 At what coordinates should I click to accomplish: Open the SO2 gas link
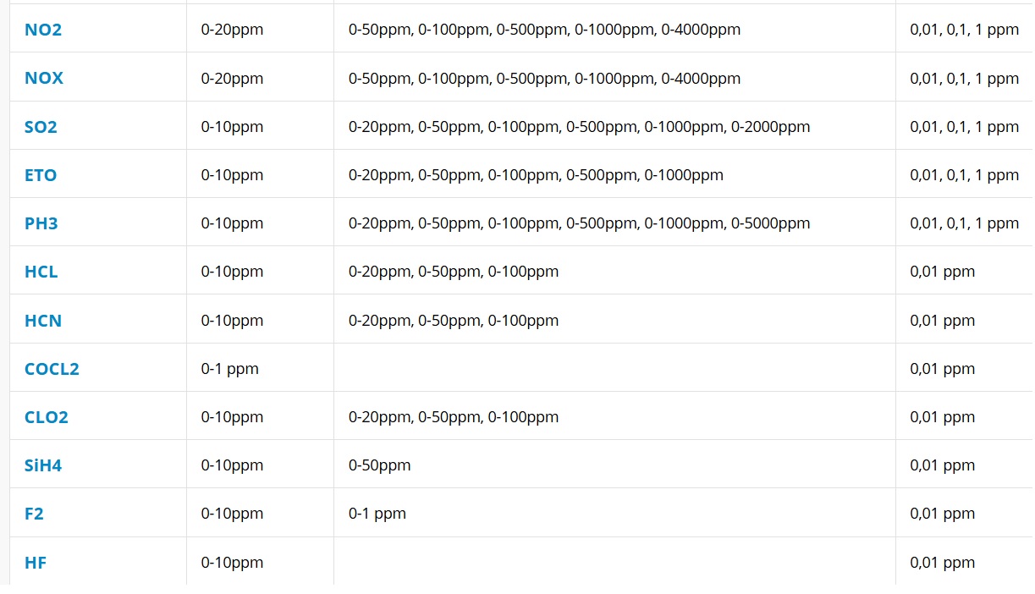pyautogui.click(x=41, y=127)
